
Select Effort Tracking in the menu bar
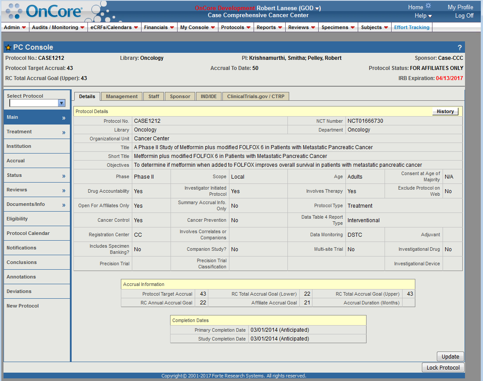click(x=411, y=27)
